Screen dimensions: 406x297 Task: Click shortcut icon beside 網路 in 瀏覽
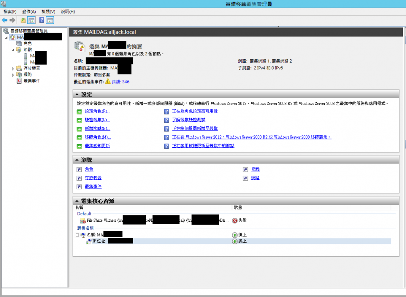[245, 178]
